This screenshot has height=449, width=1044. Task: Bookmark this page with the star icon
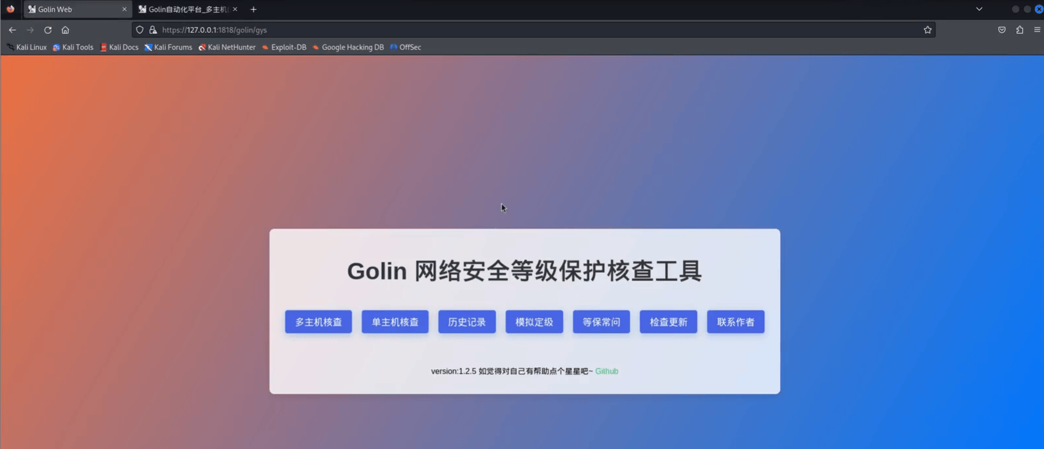[x=927, y=30]
